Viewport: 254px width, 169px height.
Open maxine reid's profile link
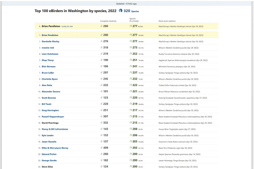[48, 48]
